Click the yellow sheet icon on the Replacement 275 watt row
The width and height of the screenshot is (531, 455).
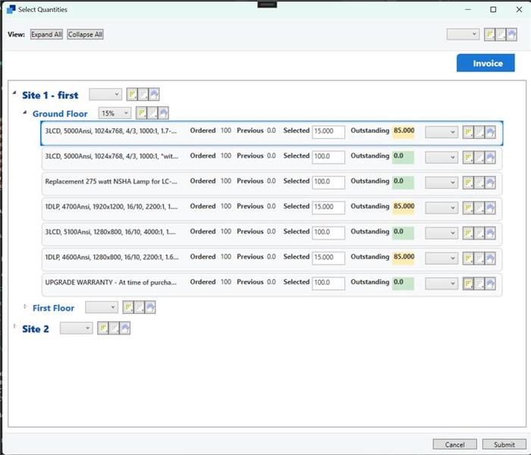[x=468, y=183]
